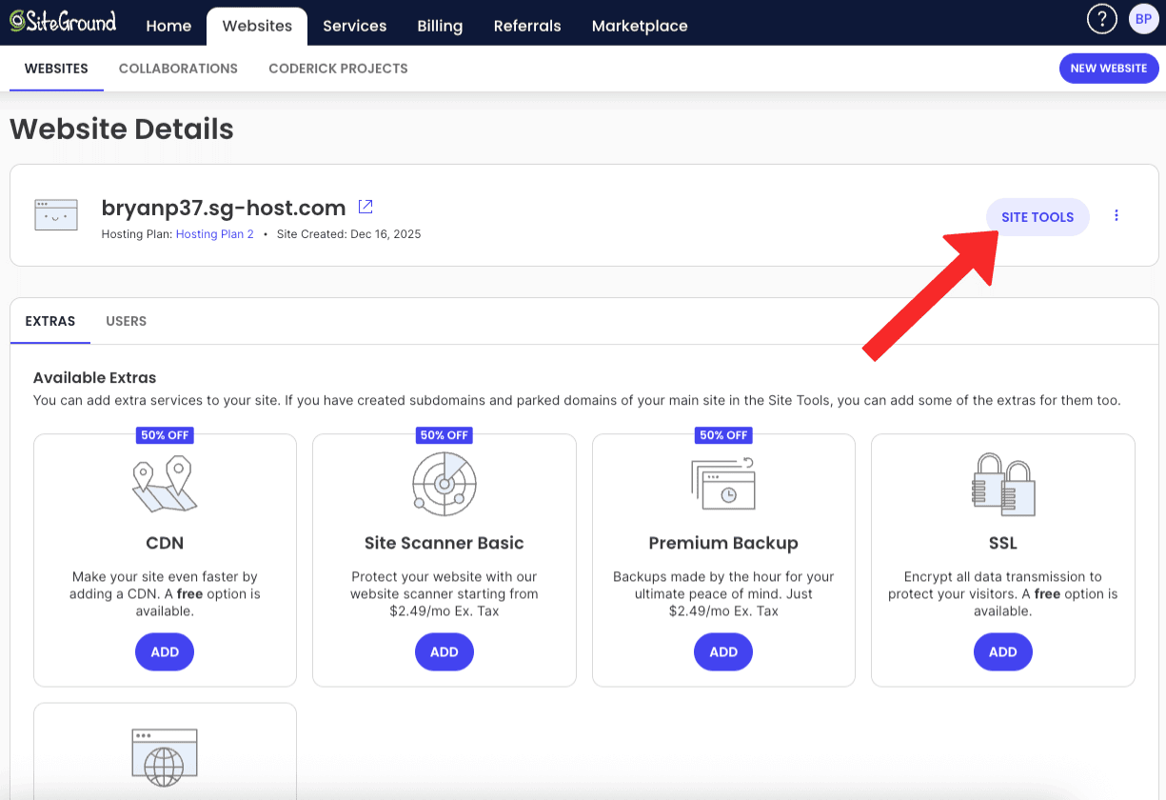The height and width of the screenshot is (800, 1166).
Task: Open the BP profile avatar menu
Action: click(1143, 18)
